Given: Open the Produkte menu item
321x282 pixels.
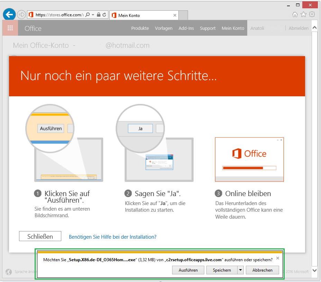Looking at the screenshot, I should (140, 29).
